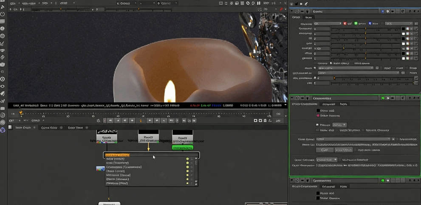Open the viewer A input dropdown

click(x=126, y=3)
